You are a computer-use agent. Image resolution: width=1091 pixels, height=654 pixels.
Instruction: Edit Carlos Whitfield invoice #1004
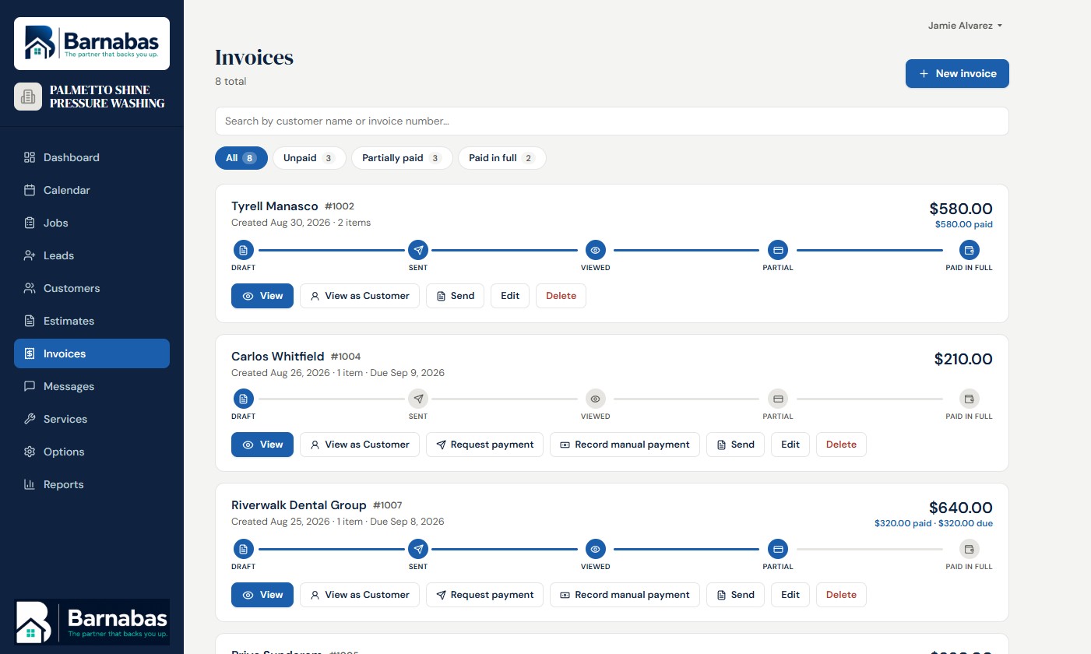tap(790, 445)
